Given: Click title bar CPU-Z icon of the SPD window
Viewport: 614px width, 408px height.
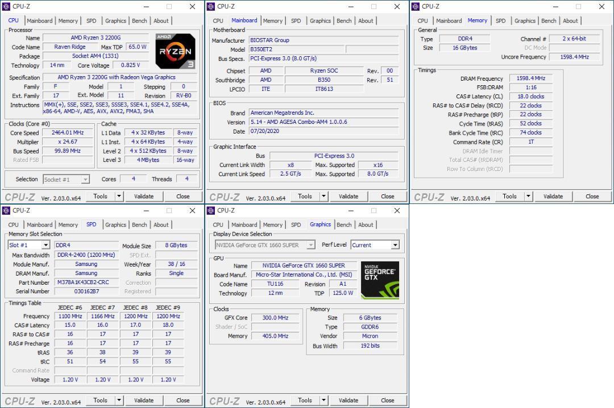Looking at the screenshot, I should tap(6, 210).
